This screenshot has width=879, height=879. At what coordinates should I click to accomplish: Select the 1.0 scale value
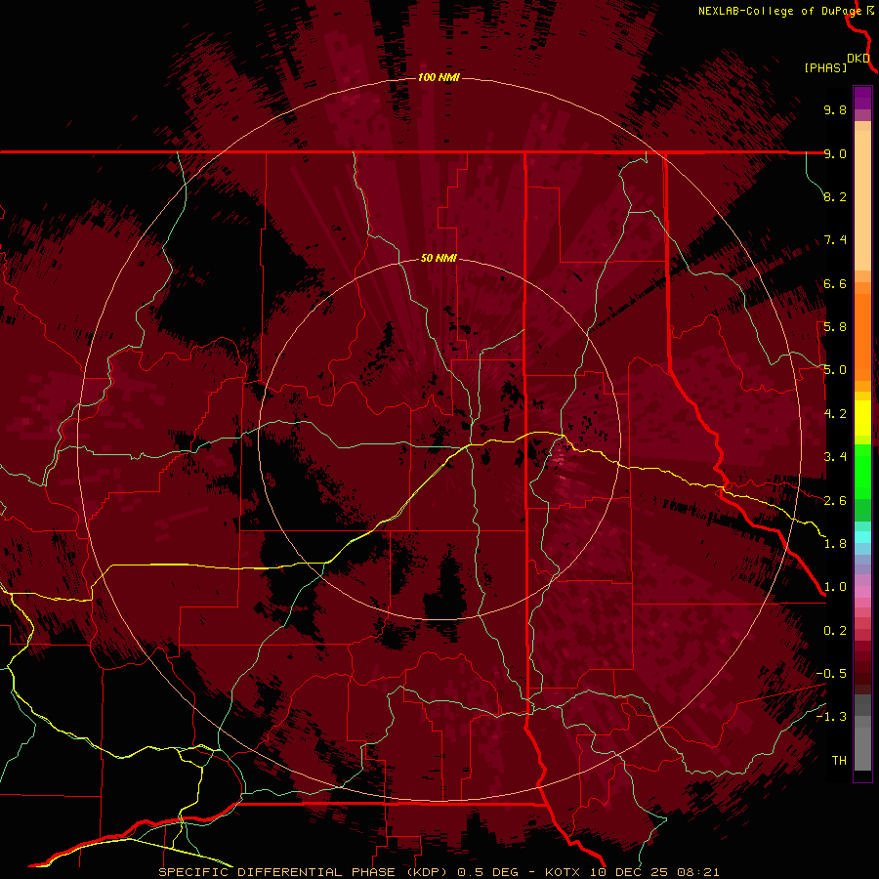[835, 587]
